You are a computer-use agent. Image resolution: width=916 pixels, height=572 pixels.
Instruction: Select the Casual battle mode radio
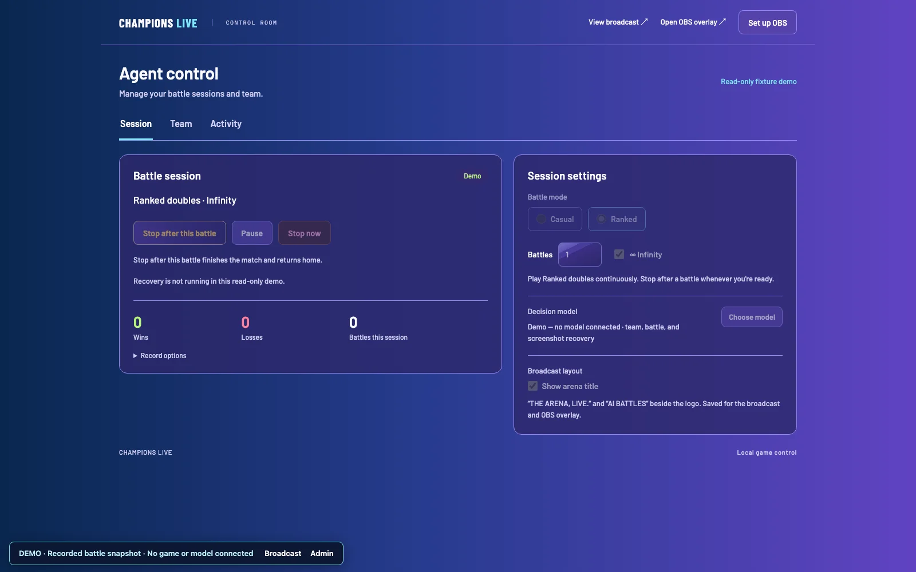coord(555,219)
